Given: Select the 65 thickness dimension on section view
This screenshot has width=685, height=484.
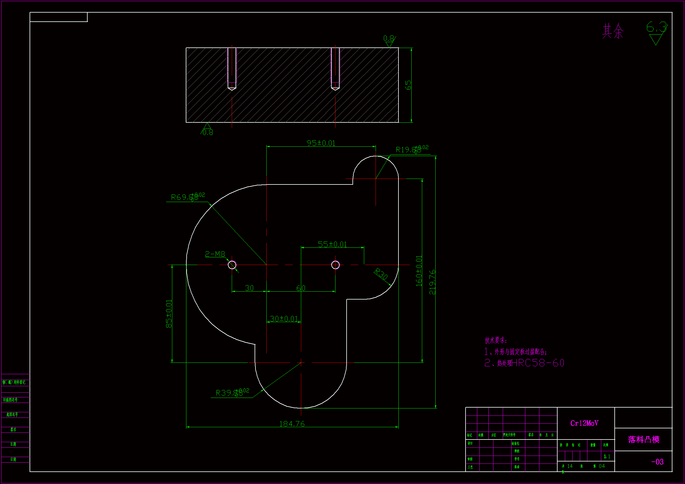Looking at the screenshot, I should [408, 85].
